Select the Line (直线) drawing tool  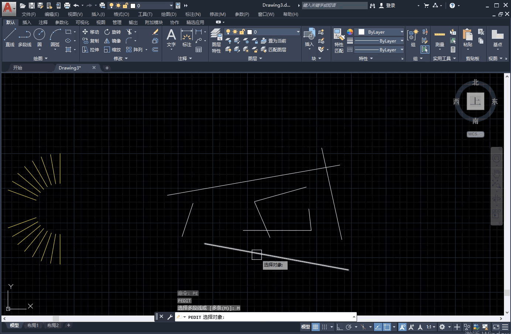(x=10, y=38)
